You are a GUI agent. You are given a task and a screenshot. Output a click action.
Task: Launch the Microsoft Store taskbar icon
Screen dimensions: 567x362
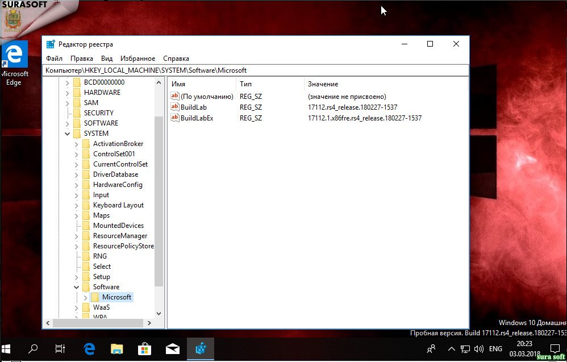click(144, 348)
